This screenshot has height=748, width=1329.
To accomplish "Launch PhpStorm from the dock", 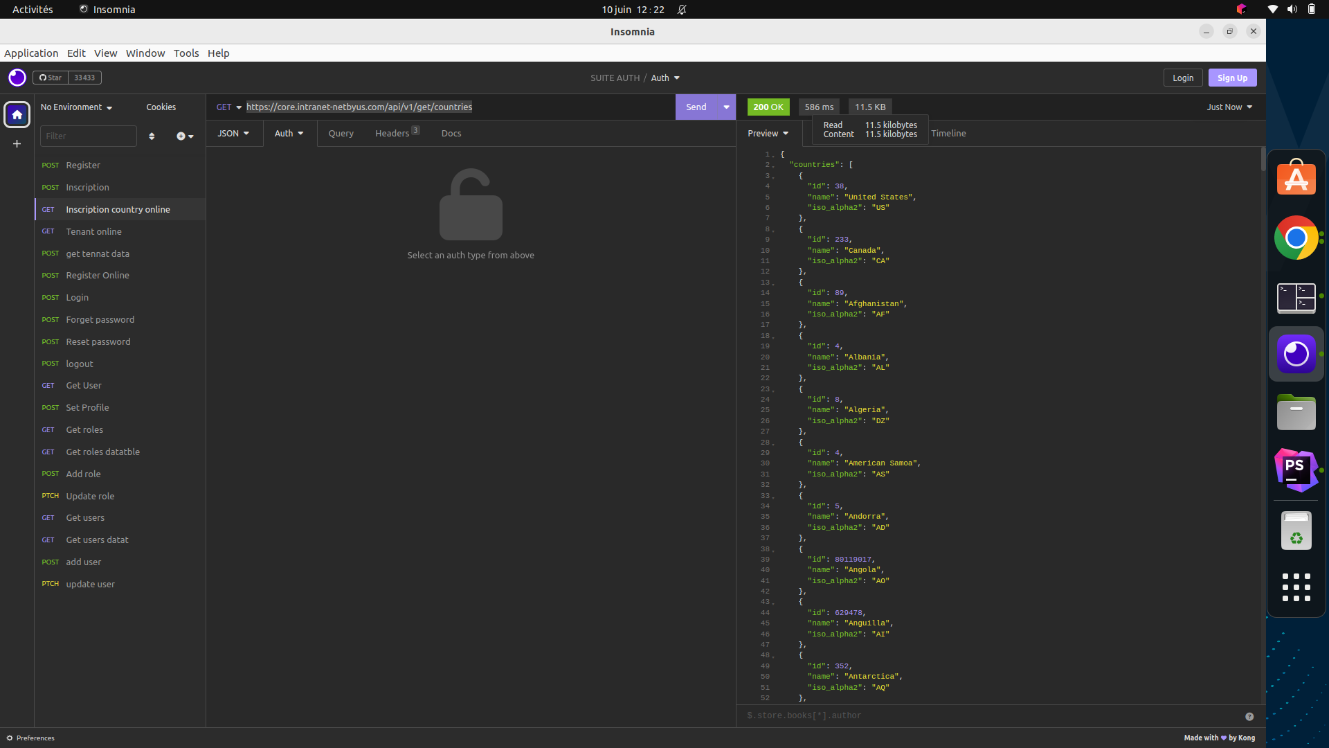I will 1296,470.
